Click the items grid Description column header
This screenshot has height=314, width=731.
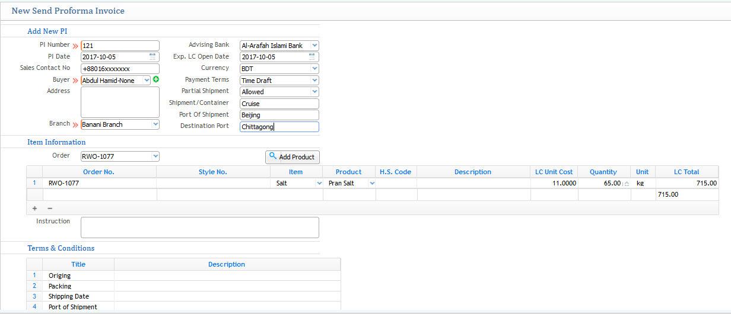tap(473, 172)
